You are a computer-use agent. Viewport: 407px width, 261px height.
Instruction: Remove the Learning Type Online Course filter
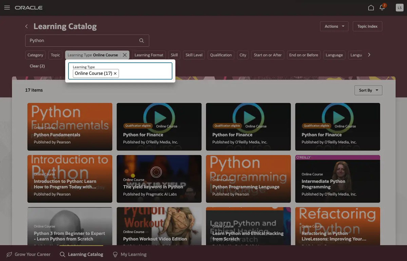point(125,55)
